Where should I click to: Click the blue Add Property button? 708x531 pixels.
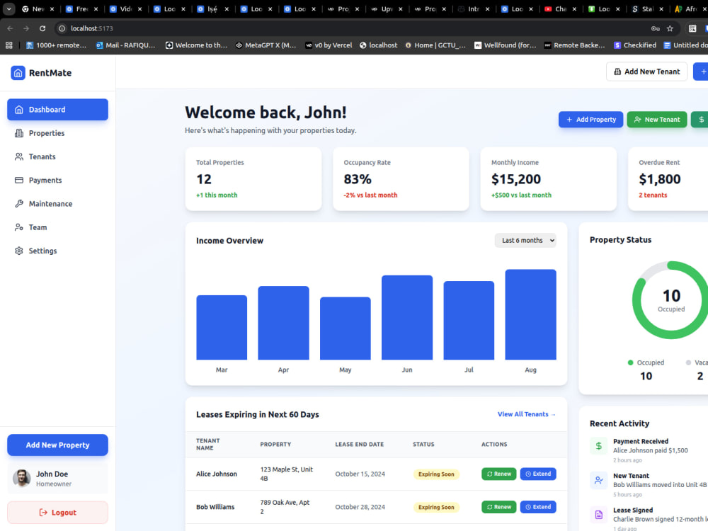(590, 120)
